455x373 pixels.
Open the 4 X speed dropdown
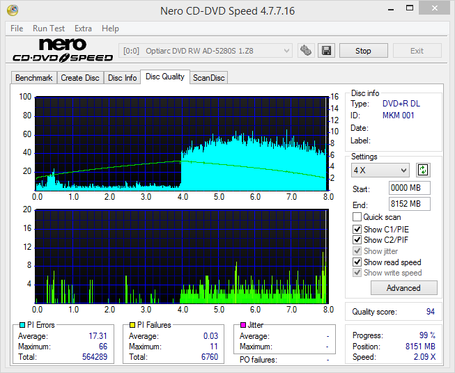[380, 170]
